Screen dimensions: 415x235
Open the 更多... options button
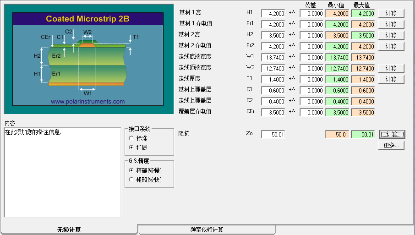391,145
